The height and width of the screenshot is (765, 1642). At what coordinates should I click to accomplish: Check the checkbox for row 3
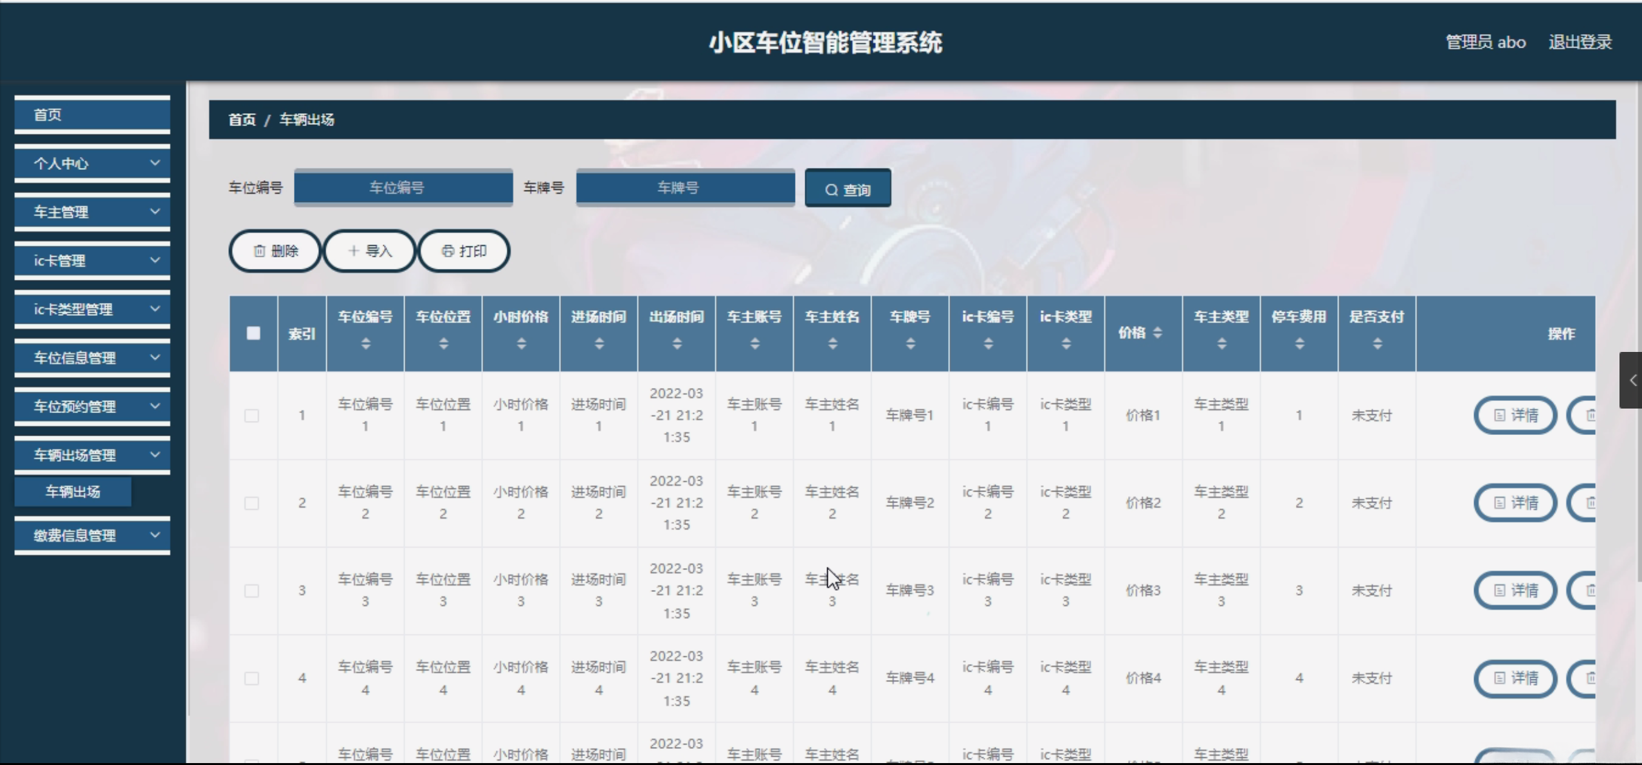tap(252, 591)
